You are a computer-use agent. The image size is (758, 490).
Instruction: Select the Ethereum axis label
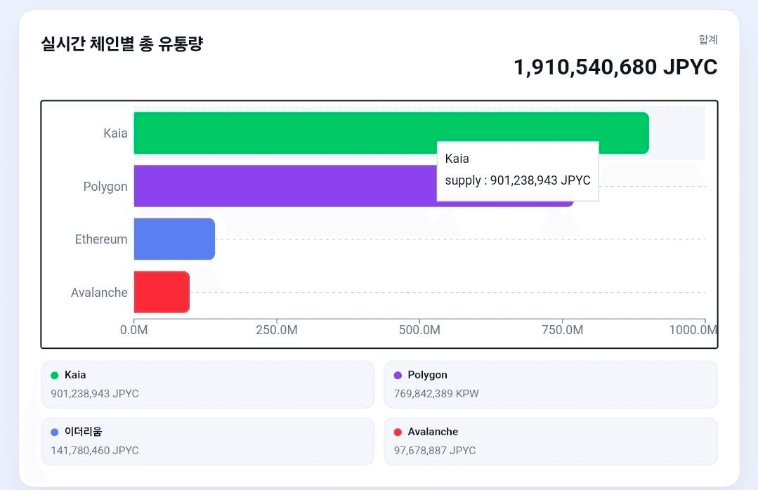[x=101, y=239]
